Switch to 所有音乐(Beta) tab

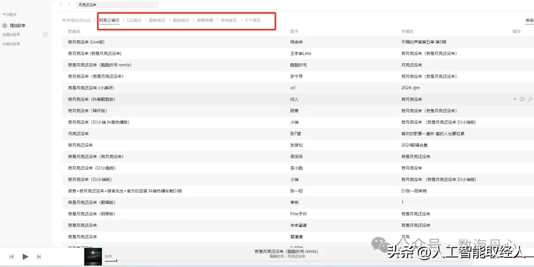tap(76, 20)
